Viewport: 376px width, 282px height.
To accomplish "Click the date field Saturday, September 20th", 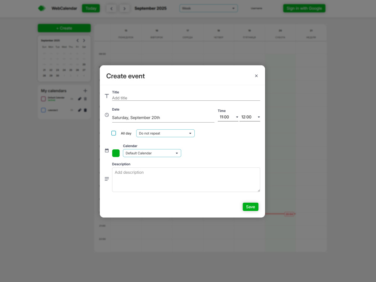I will (x=163, y=117).
